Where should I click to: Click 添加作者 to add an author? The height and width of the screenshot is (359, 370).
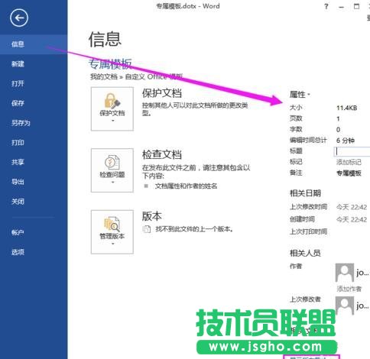tap(349, 289)
